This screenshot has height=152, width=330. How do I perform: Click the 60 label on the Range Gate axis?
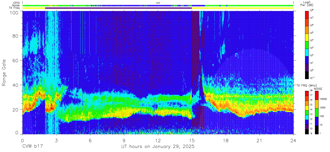(16, 60)
